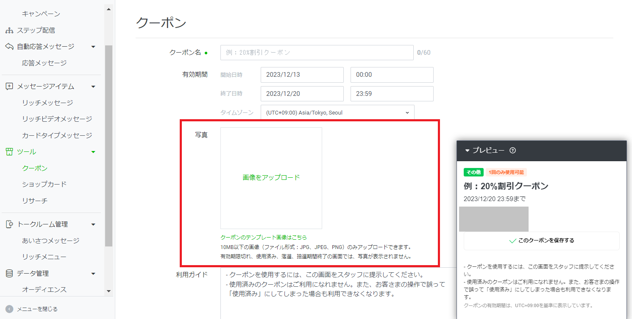
Task: Click the data management (データ管理) database icon
Action: click(x=9, y=274)
